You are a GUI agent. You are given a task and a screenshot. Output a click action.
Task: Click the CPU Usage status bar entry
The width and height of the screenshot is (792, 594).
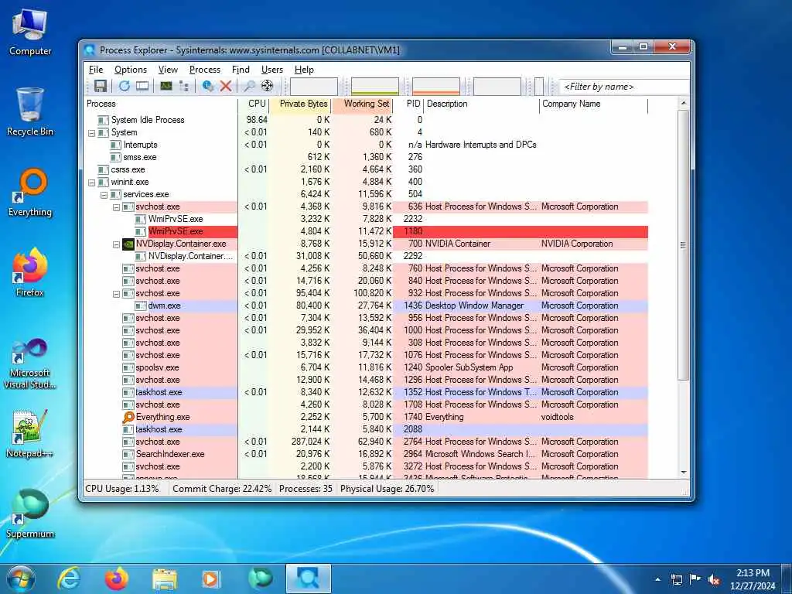tap(122, 489)
